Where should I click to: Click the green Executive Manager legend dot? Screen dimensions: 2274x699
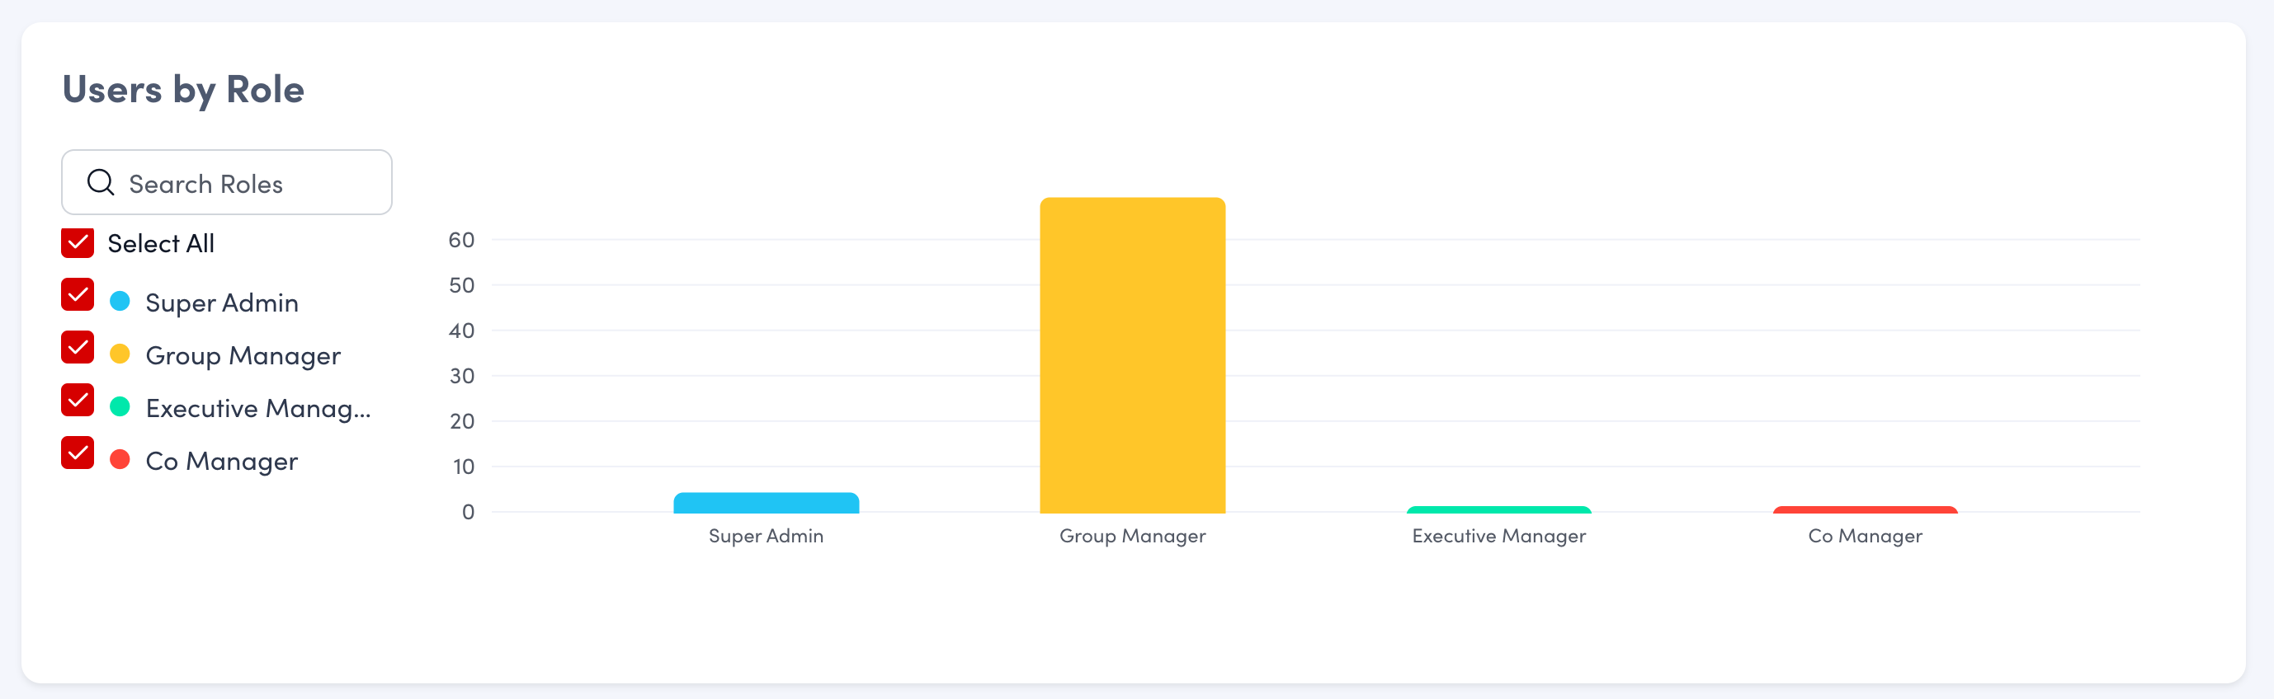coord(120,407)
